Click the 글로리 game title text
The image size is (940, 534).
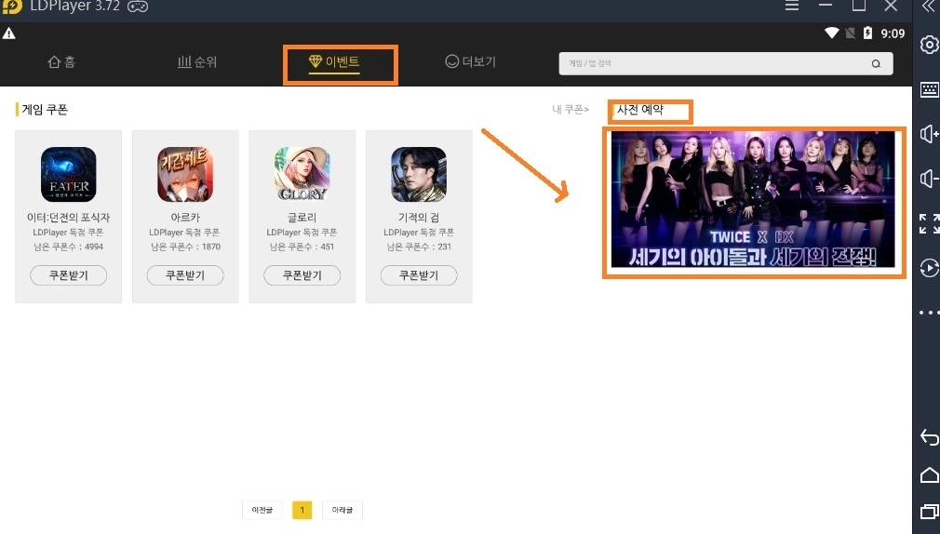coord(302,217)
